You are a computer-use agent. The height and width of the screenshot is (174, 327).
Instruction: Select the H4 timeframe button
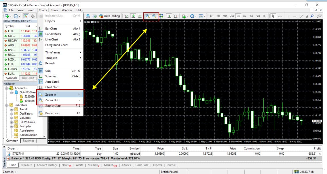pos(245,16)
